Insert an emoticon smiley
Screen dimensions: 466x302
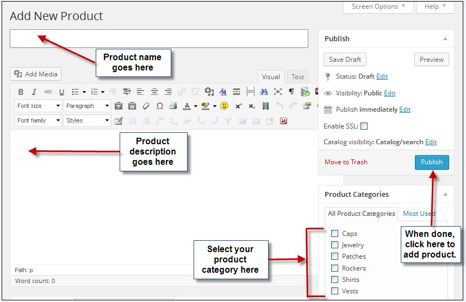tap(225, 106)
